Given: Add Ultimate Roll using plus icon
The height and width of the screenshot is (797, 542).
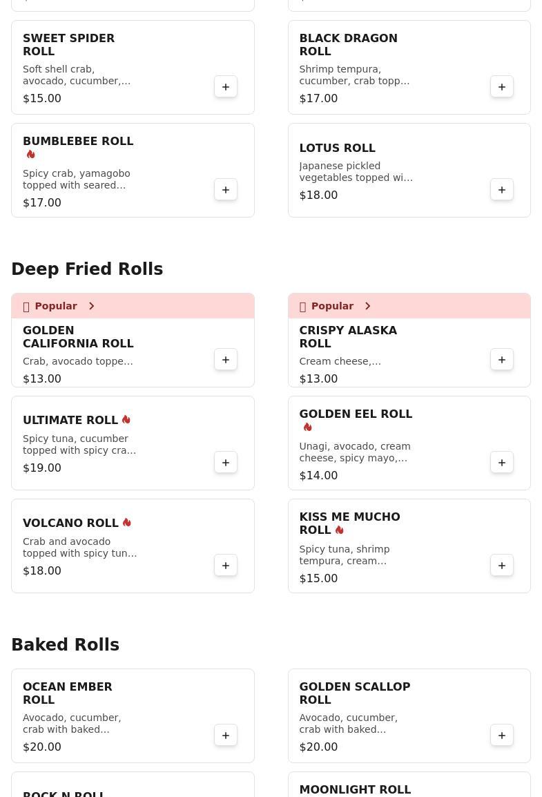Looking at the screenshot, I should click(226, 463).
